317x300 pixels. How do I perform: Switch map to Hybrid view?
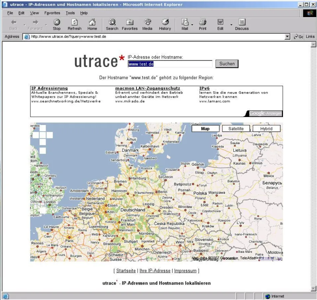[x=266, y=129]
